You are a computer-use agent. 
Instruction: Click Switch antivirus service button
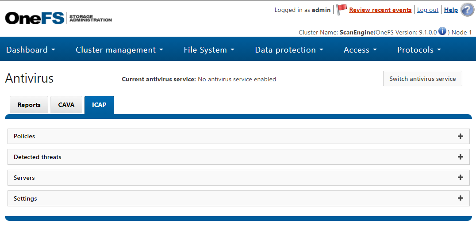tap(422, 79)
